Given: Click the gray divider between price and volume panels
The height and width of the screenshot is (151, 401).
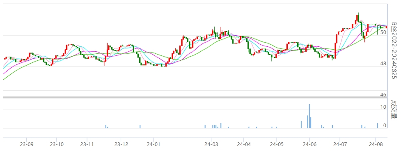Looking at the screenshot, I should click(x=195, y=97).
